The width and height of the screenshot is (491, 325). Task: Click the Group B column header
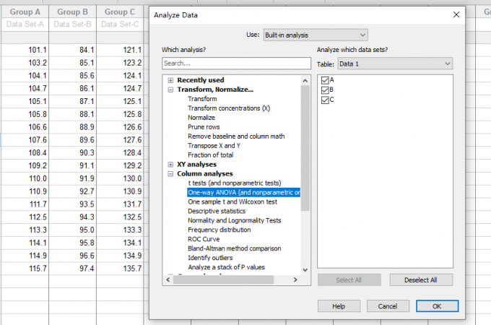(x=73, y=12)
